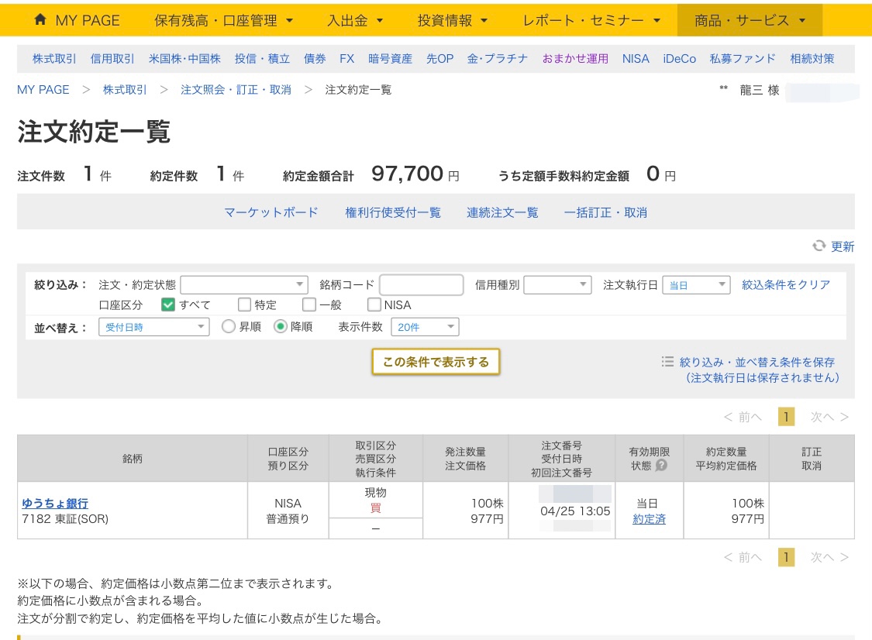Open the 商品・サービス menu

pos(750,21)
